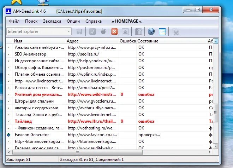Click http://www.prcy-info.ru address cell
Screen dimensions: 233x168
pyautogui.click(x=92, y=47)
